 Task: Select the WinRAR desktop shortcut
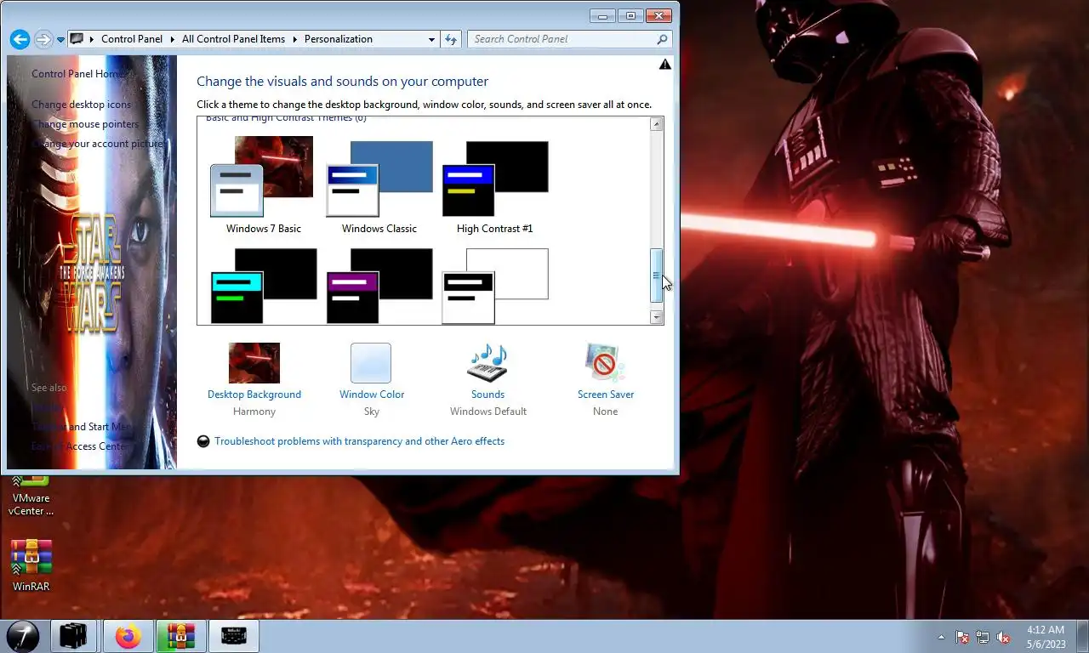click(31, 565)
